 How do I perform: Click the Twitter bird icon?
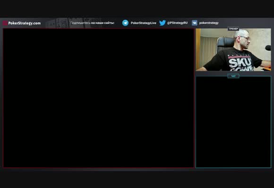[x=163, y=23]
